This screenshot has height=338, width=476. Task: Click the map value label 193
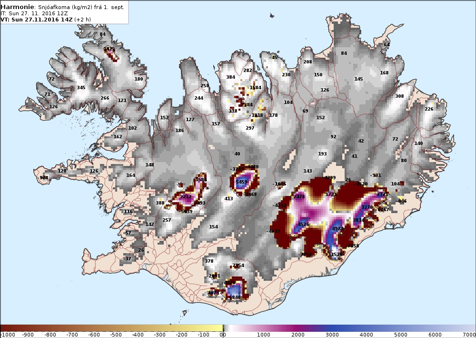(322, 154)
